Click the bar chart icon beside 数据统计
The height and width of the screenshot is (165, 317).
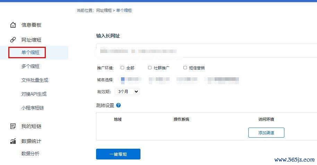[x=13, y=141]
